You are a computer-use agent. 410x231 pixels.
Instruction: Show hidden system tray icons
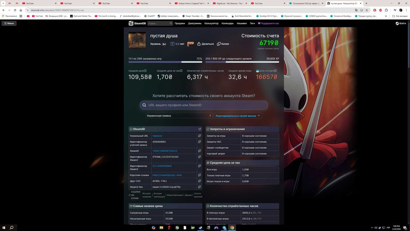coord(372,228)
